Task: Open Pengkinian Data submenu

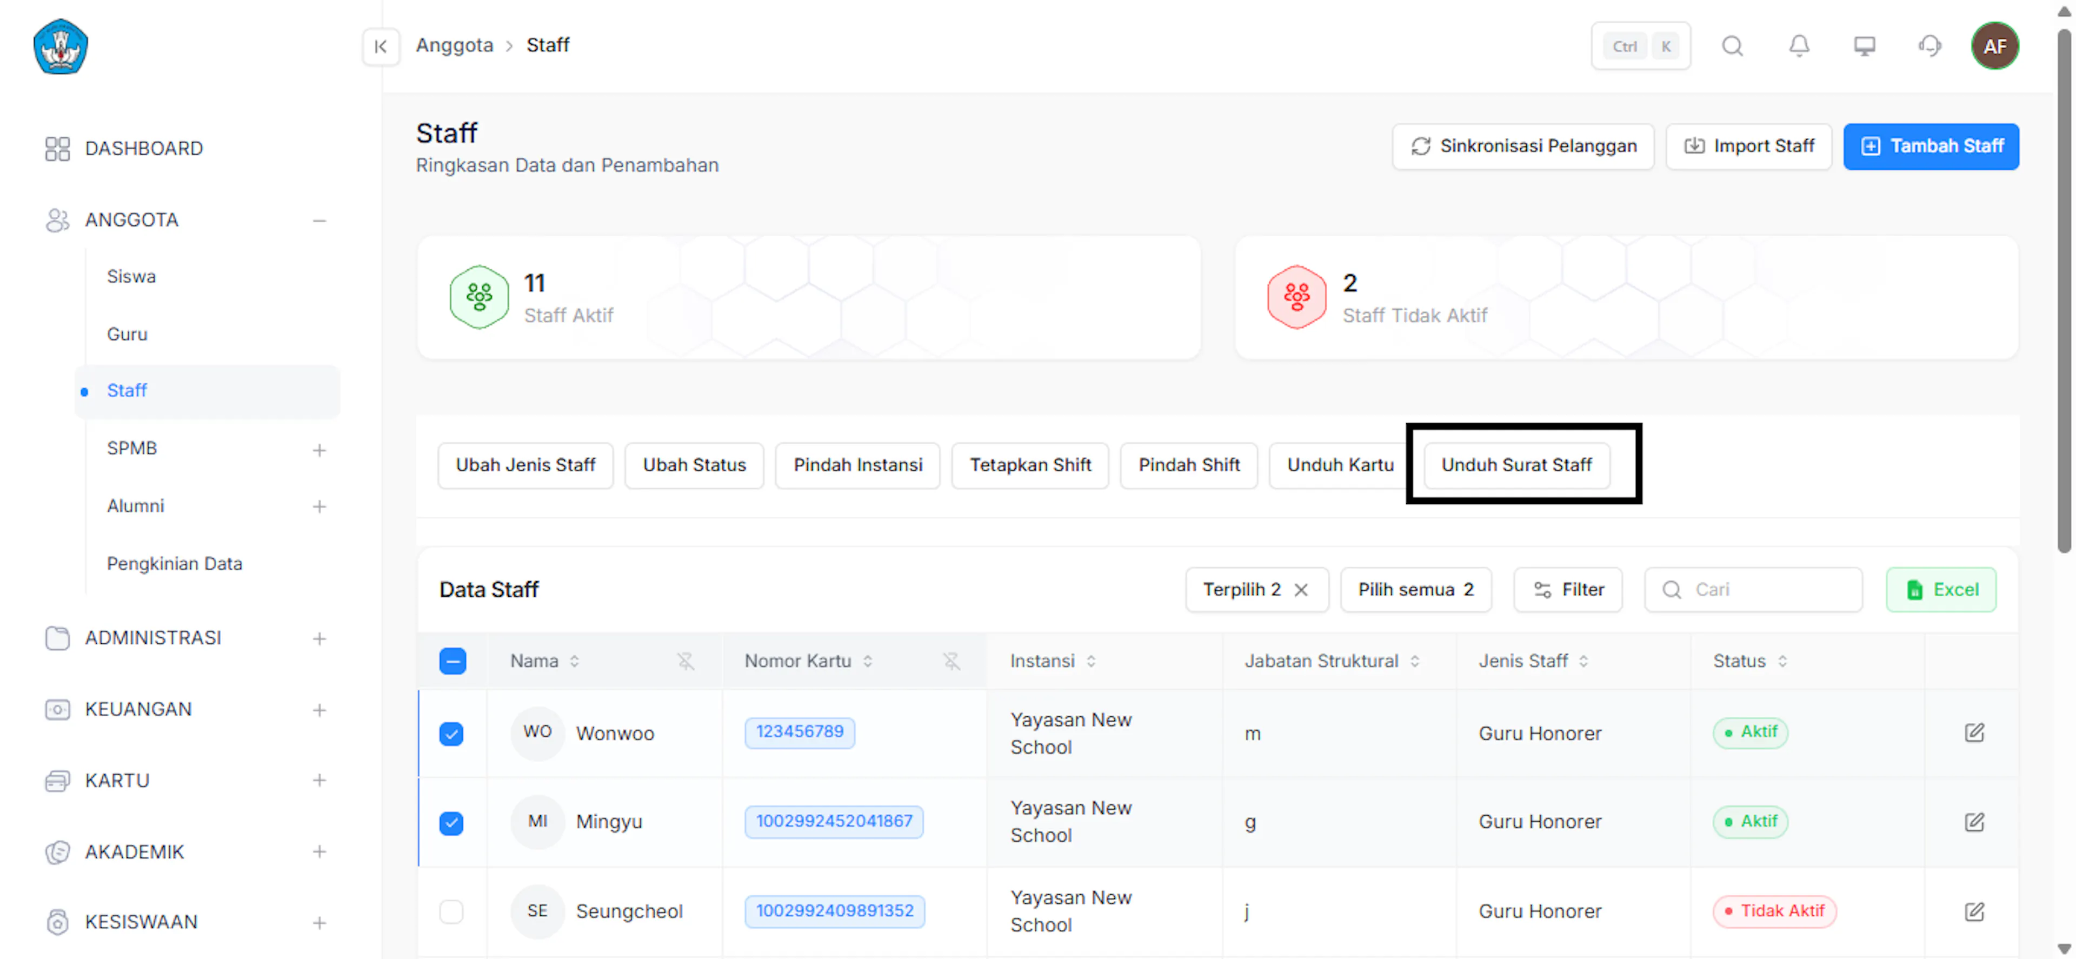Action: click(x=175, y=563)
